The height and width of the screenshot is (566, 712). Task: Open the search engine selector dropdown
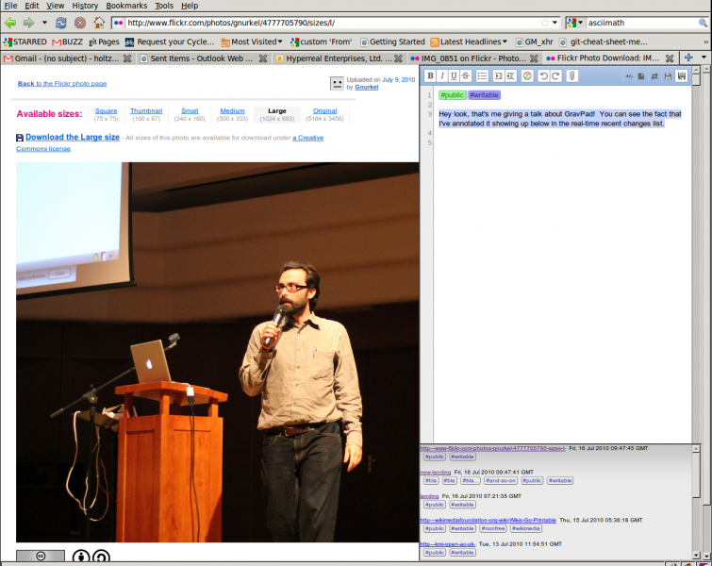(575, 23)
